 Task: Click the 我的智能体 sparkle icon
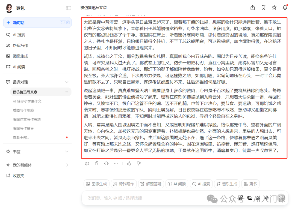click(8, 165)
